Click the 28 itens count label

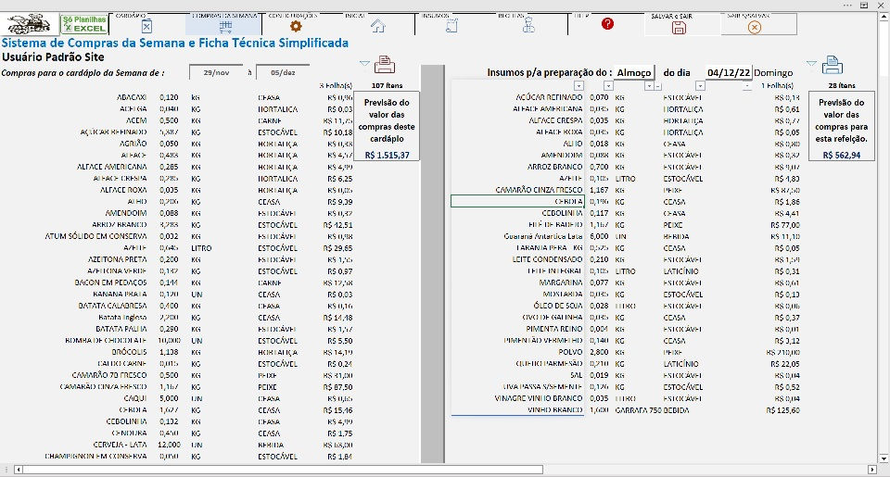[x=841, y=85]
